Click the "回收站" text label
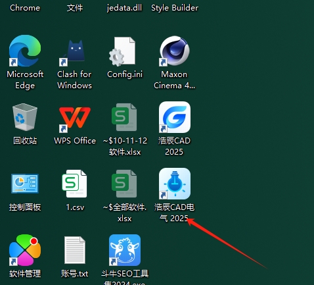Image resolution: width=314 pixels, height=285 pixels. [x=25, y=141]
